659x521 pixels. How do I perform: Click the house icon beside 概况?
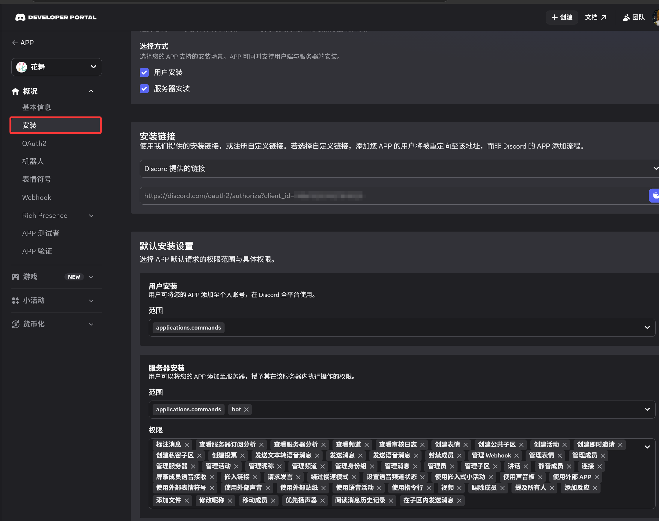15,91
